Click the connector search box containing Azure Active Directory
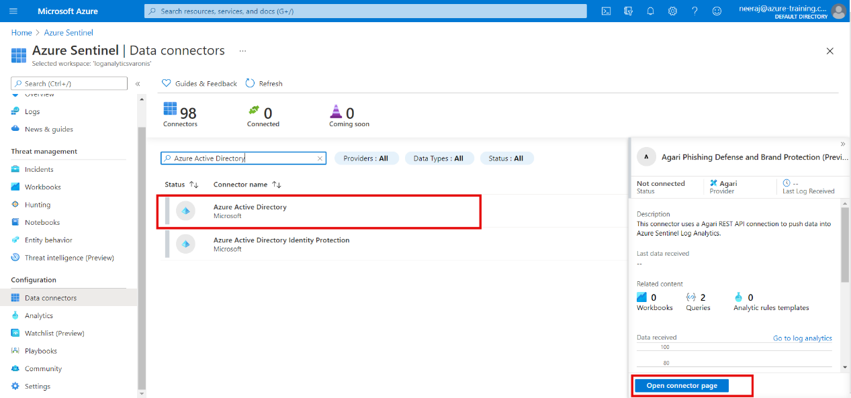 click(x=243, y=158)
